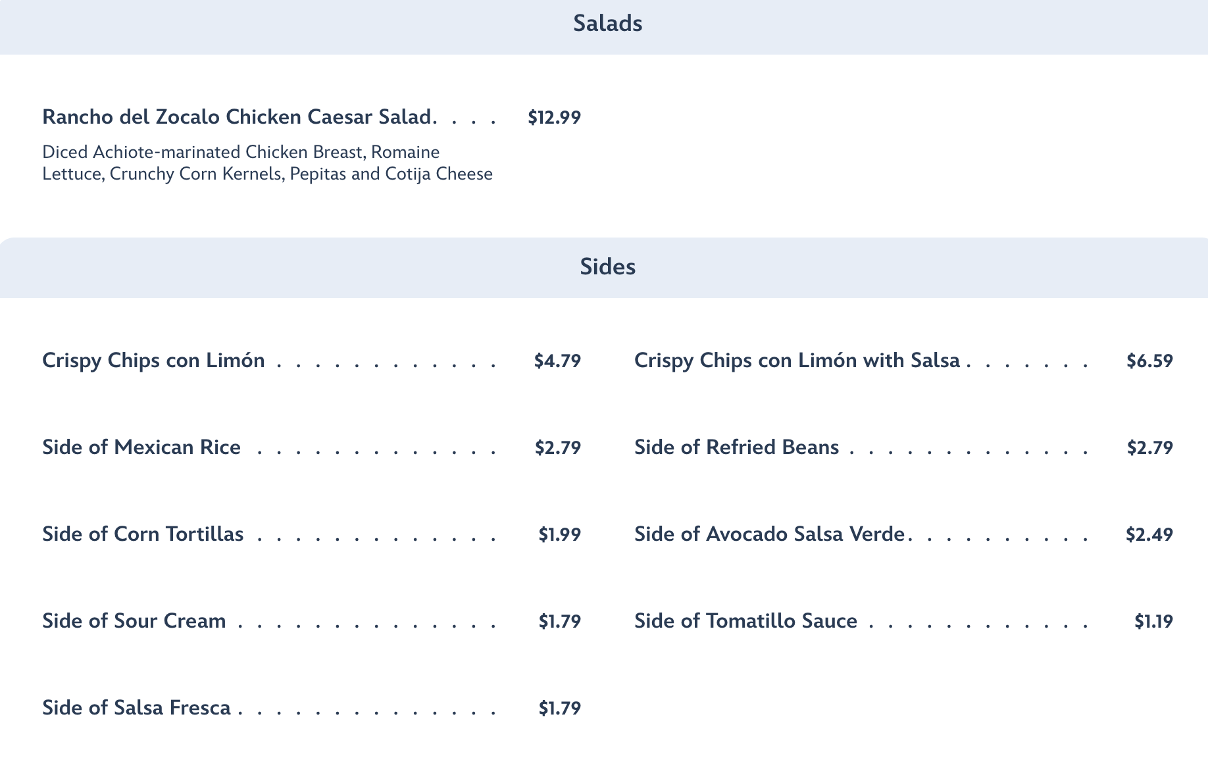
Task: Click the Salads section header
Action: click(x=607, y=24)
